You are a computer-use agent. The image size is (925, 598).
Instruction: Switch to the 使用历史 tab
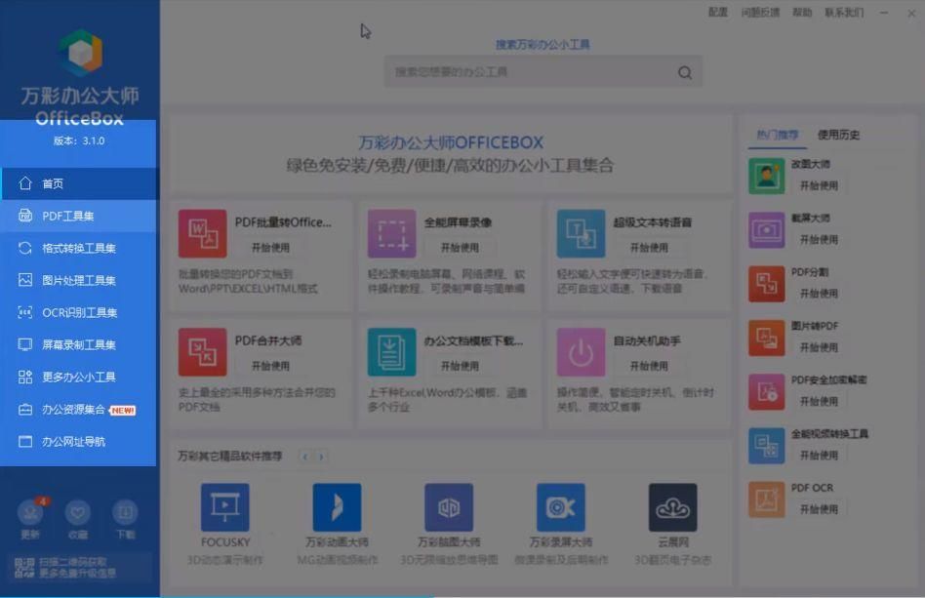click(x=838, y=135)
